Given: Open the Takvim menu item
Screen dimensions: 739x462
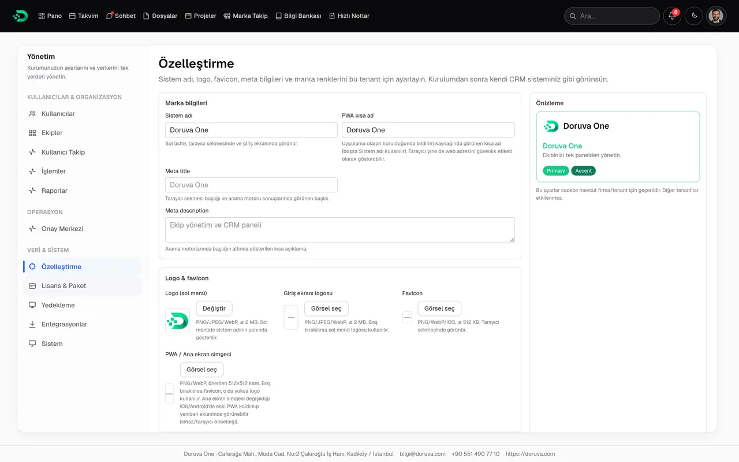Looking at the screenshot, I should (84, 16).
